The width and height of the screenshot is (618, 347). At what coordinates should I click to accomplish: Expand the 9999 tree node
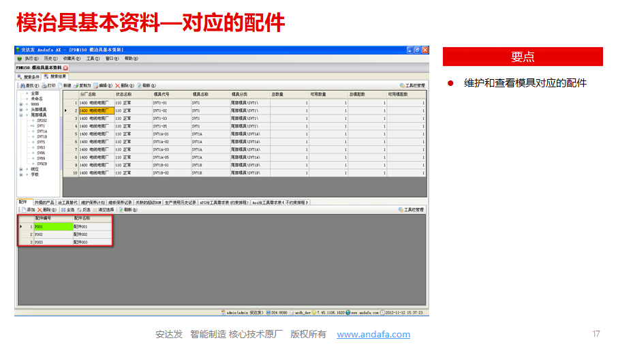(20, 104)
